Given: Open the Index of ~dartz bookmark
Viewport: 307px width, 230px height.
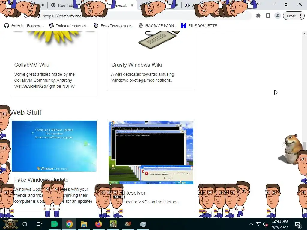Looking at the screenshot, I should 69,26.
